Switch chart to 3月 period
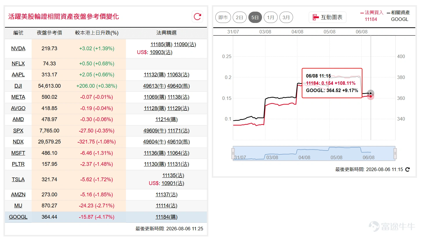Viewport: 421px width, 237px height. click(x=286, y=17)
